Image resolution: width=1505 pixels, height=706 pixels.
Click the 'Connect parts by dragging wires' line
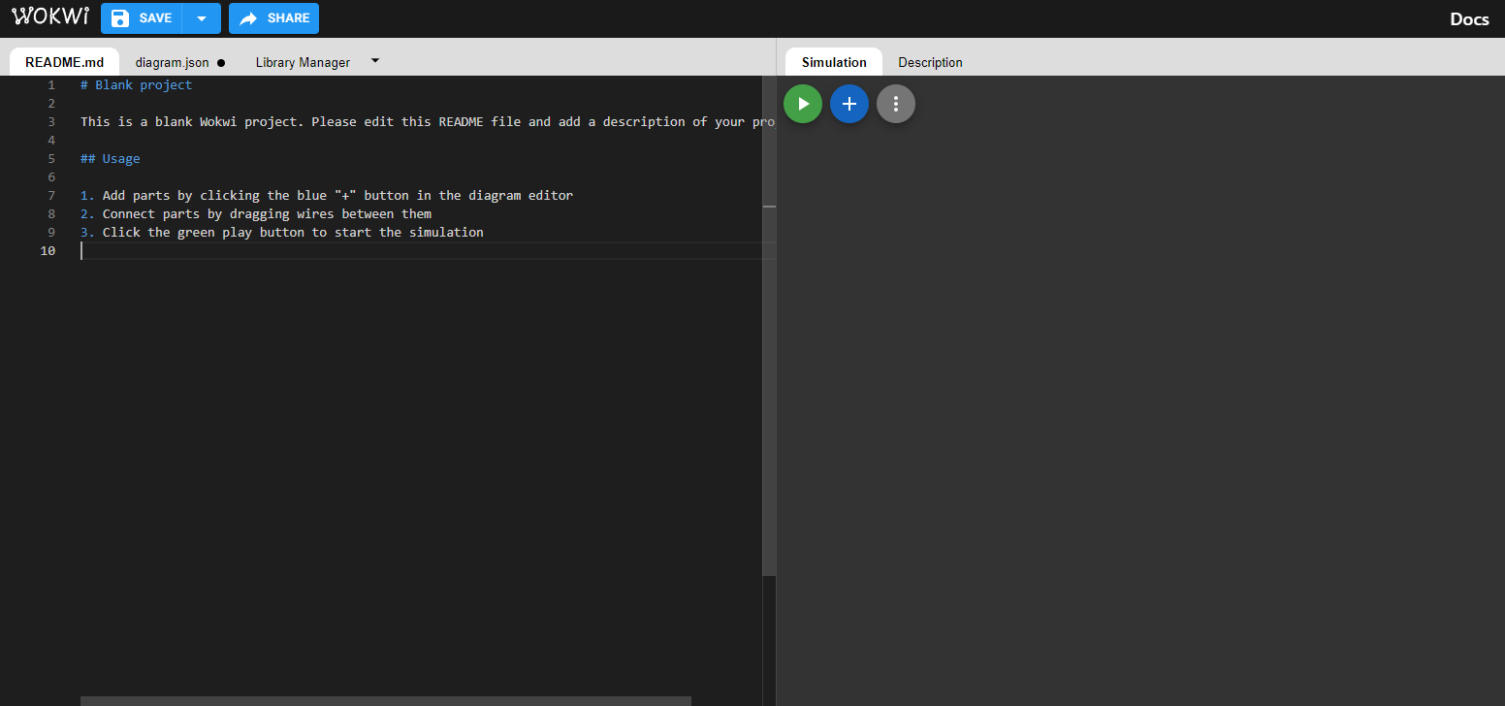click(x=256, y=214)
